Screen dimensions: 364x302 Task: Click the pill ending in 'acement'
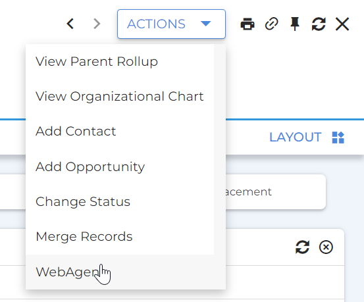[x=276, y=192]
